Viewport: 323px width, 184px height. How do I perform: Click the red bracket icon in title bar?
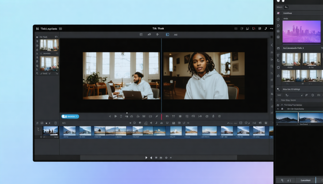[x=253, y=29]
